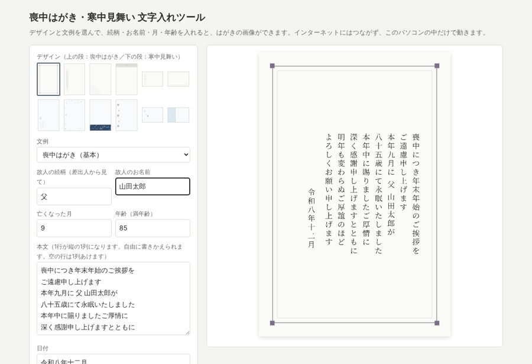Click the デザイン section label
Screen dimensions: 532x364
coord(109,57)
